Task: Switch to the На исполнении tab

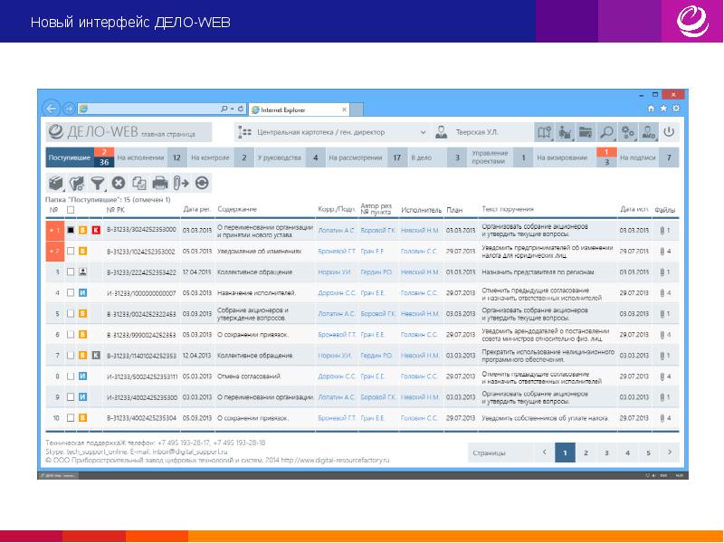Action: coord(140,157)
